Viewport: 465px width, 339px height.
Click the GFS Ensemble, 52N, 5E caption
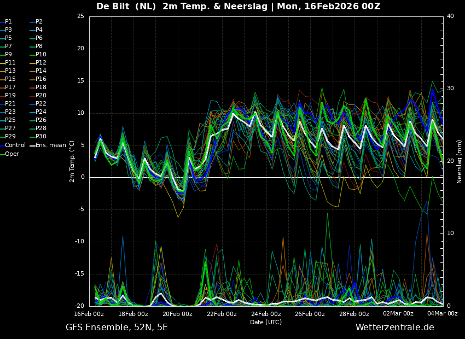click(x=117, y=328)
